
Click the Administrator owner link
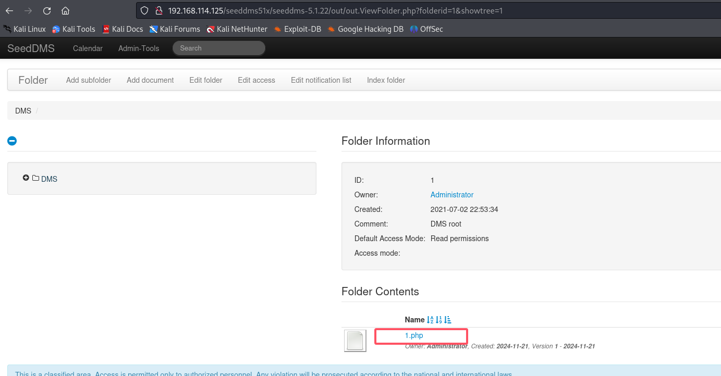tap(451, 195)
